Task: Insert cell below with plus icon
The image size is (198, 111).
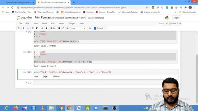Action: point(24,28)
